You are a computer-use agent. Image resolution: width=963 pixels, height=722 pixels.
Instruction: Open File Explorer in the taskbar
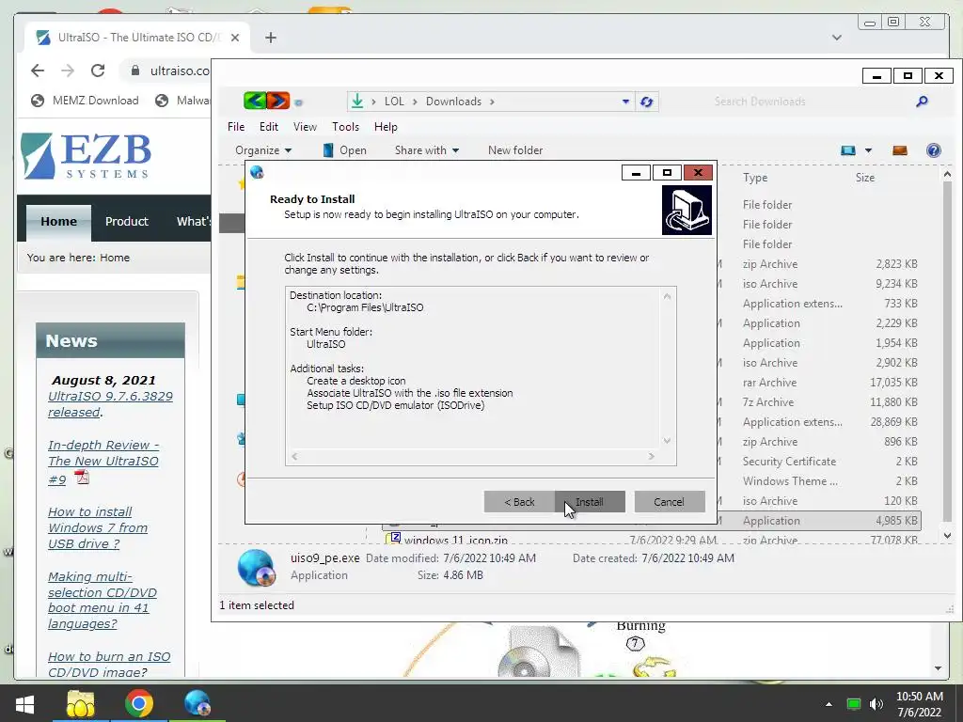(x=81, y=704)
